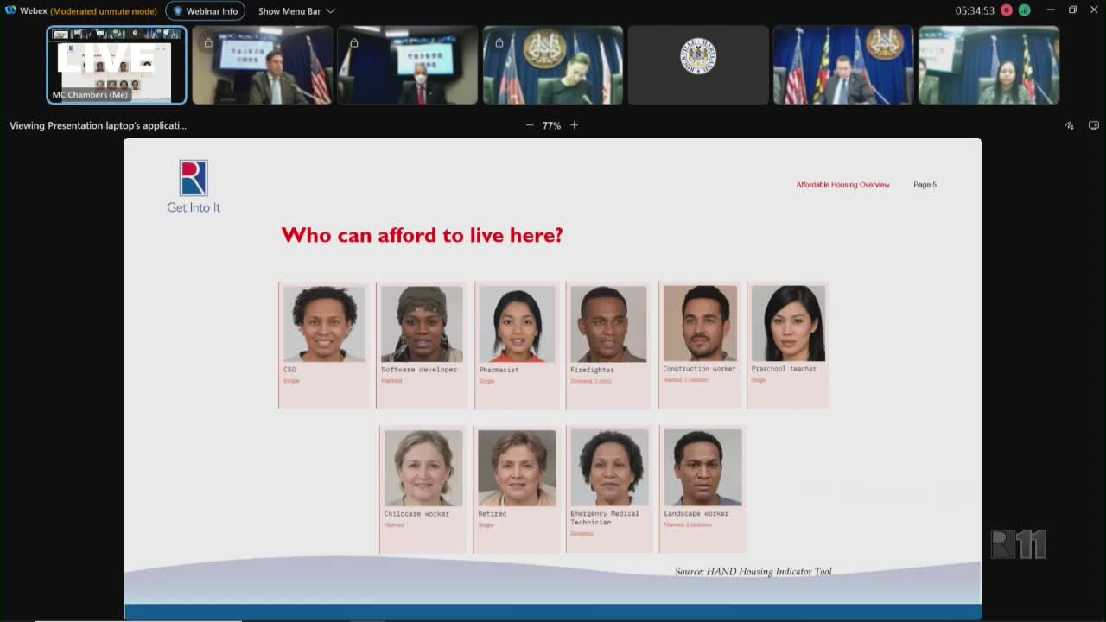This screenshot has width=1106, height=622.
Task: Restore down the Webex window
Action: click(1072, 10)
